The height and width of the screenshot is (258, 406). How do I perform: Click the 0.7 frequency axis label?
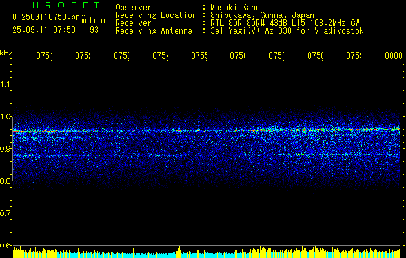pyautogui.click(x=6, y=213)
